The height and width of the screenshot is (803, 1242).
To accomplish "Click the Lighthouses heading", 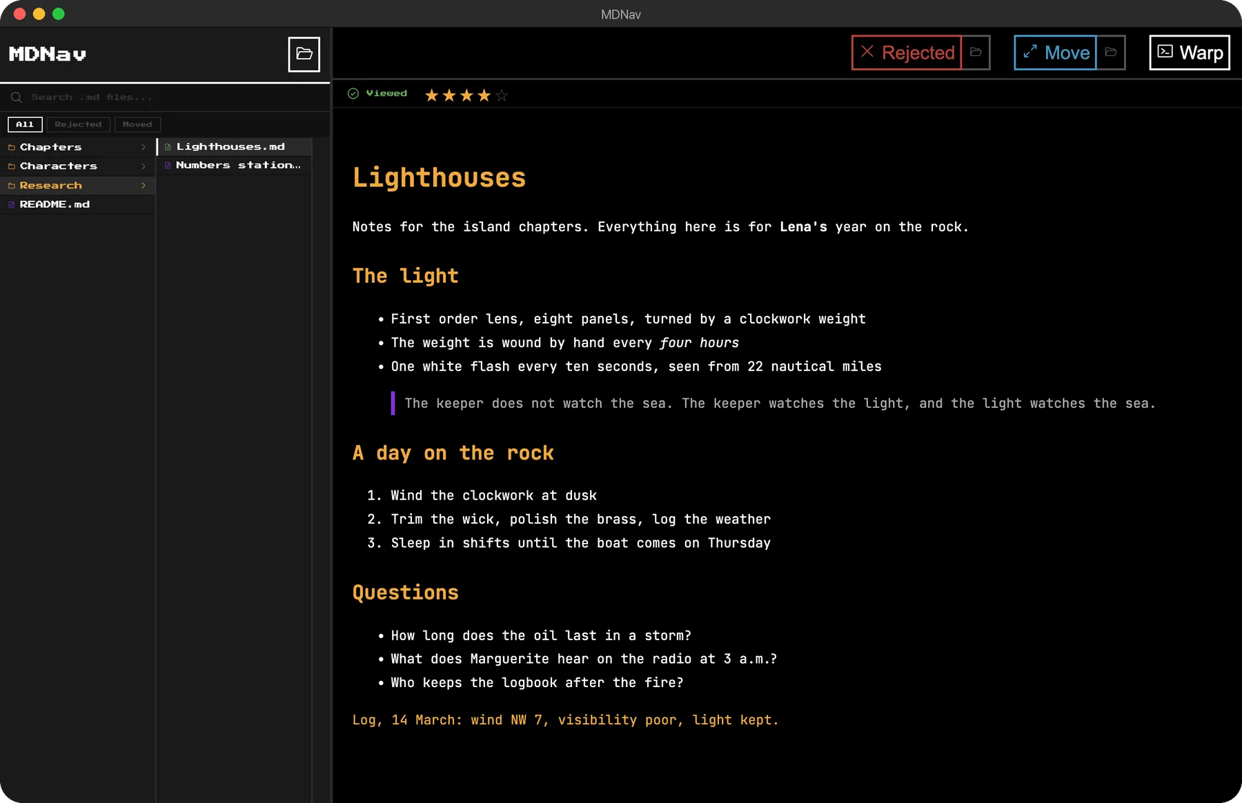I will click(x=439, y=178).
